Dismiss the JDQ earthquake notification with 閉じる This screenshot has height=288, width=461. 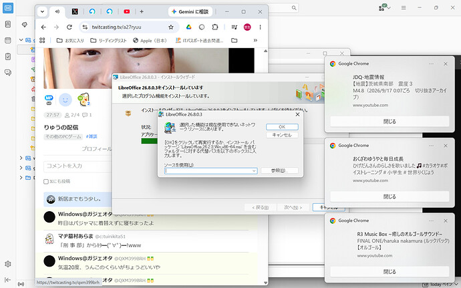click(390, 122)
